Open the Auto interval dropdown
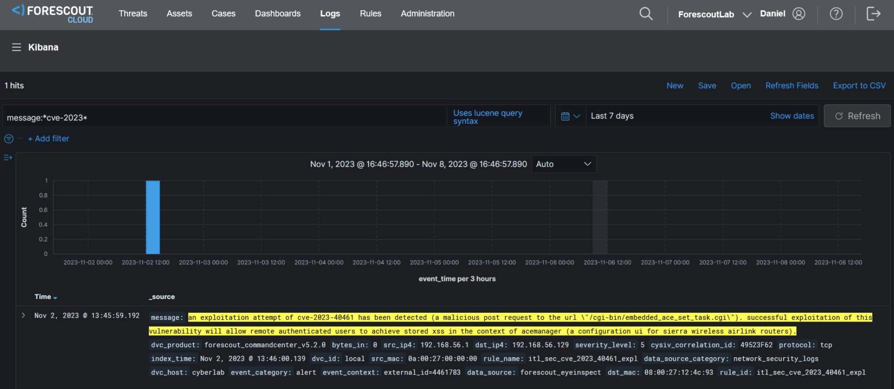 [564, 164]
